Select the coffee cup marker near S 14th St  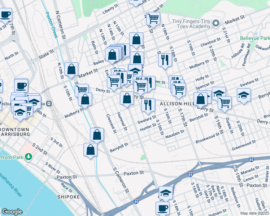click(x=162, y=208)
